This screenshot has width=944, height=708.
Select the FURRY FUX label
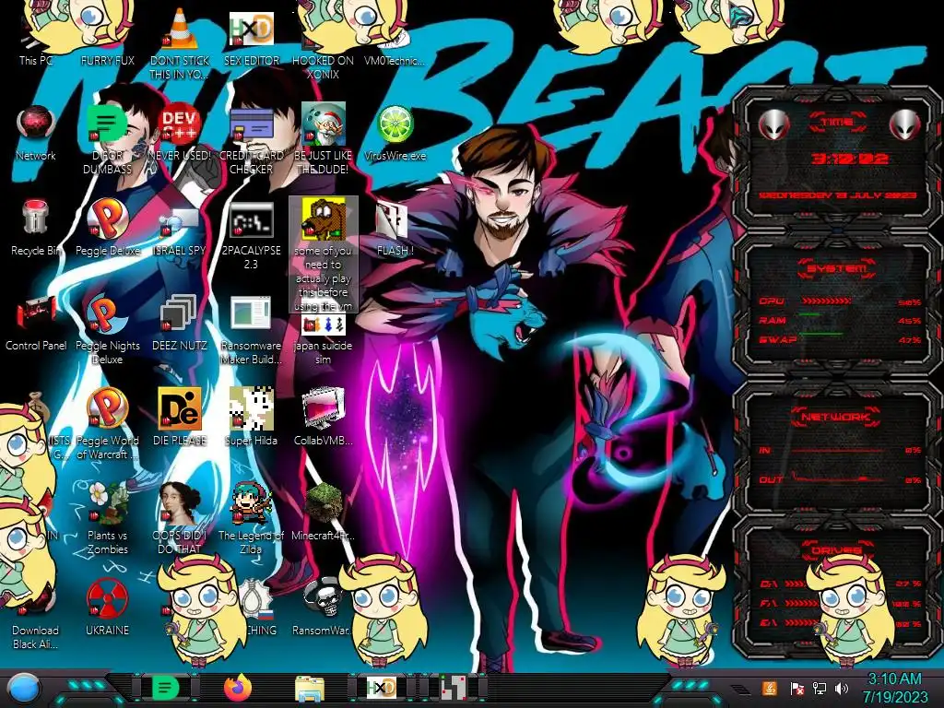coord(107,60)
